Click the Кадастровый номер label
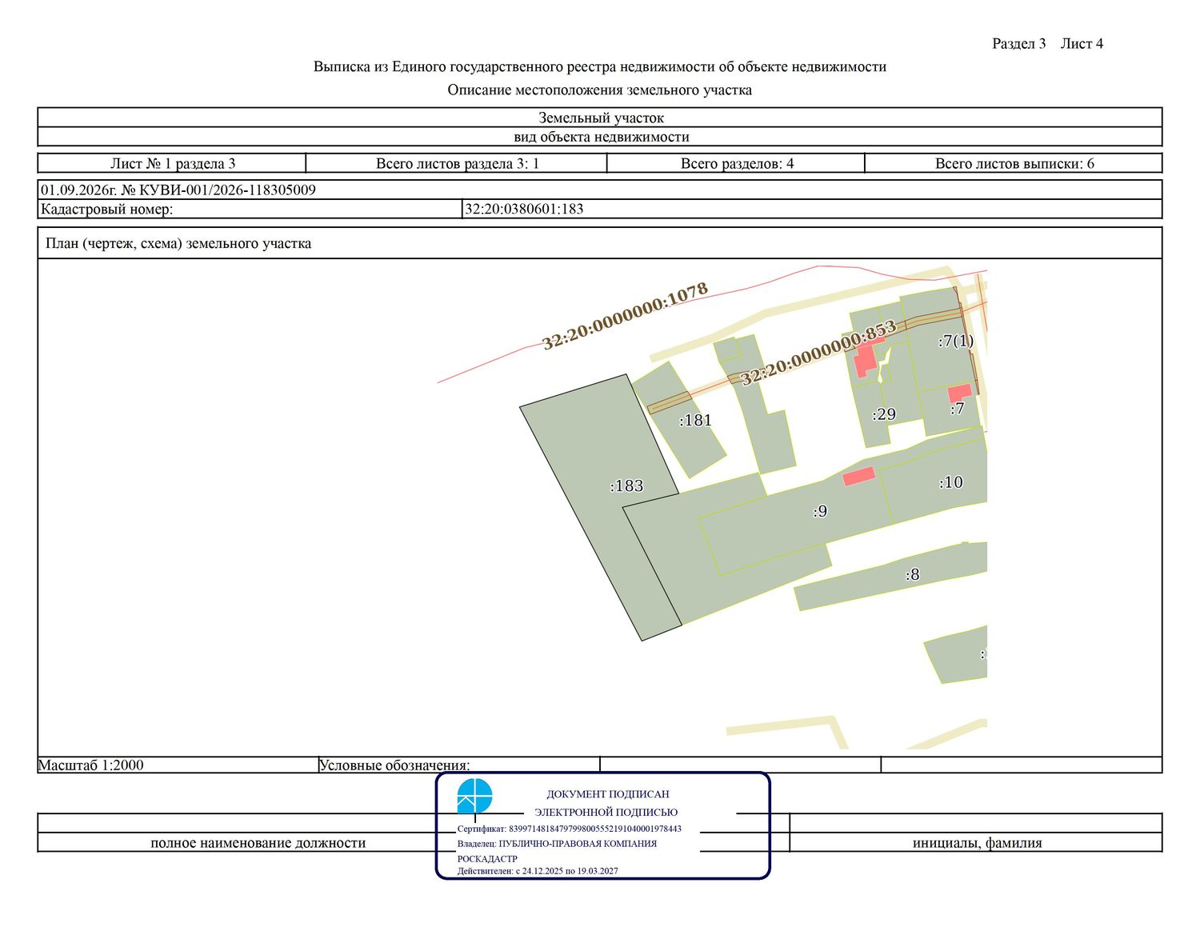Image resolution: width=1200 pixels, height=927 pixels. pos(106,210)
